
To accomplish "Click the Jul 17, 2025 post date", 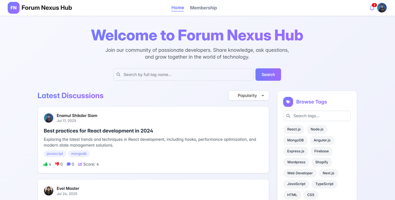I will tap(66, 121).
